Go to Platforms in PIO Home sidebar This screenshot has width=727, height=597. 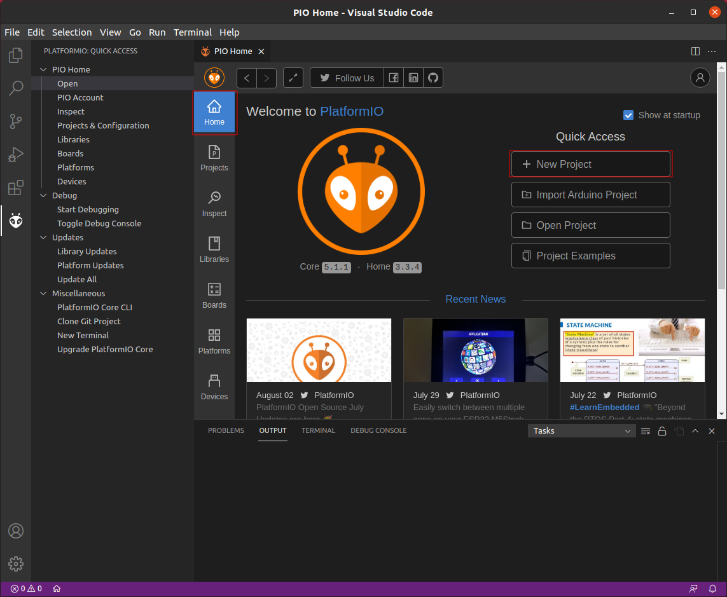214,341
